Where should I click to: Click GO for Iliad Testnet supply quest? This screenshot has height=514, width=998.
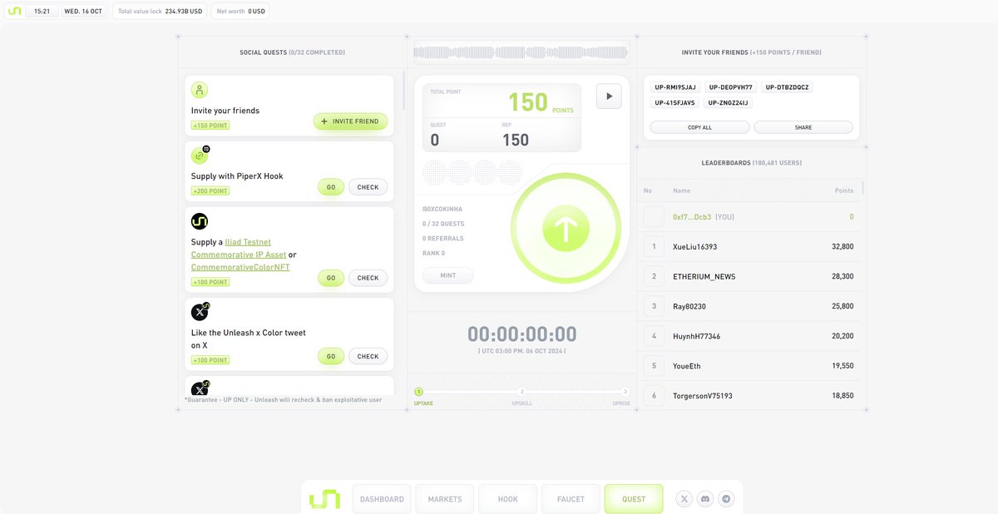[x=331, y=278]
